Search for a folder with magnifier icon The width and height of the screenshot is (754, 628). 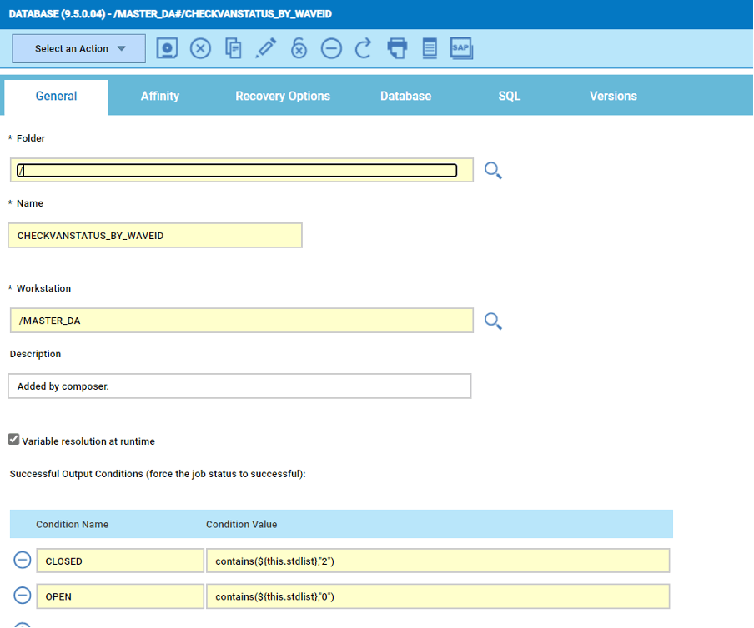click(x=493, y=171)
